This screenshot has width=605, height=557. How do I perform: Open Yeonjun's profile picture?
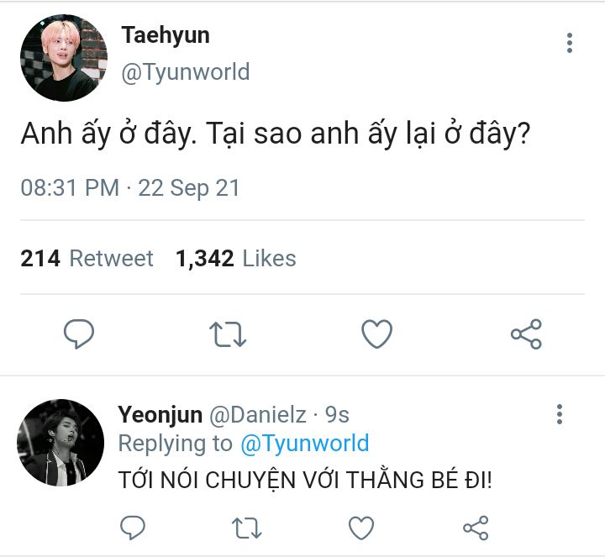60,443
